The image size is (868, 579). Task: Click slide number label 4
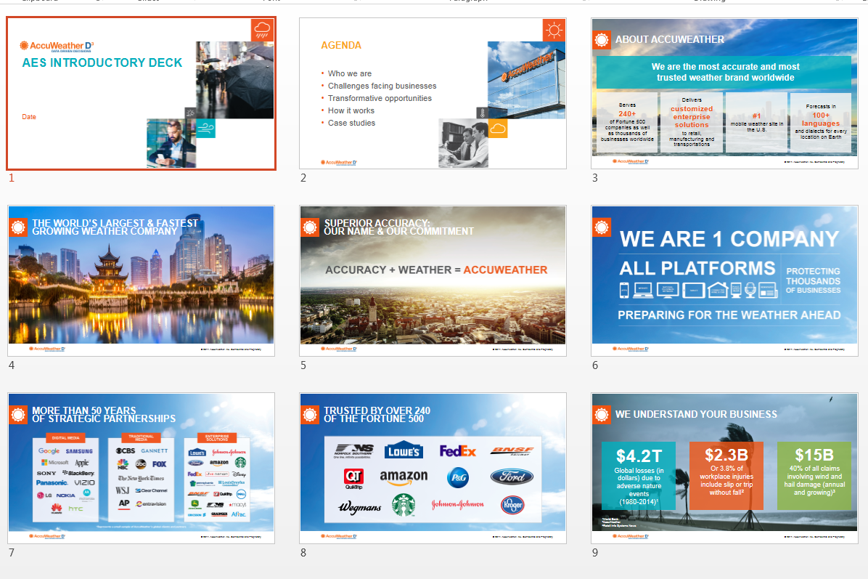tap(12, 365)
